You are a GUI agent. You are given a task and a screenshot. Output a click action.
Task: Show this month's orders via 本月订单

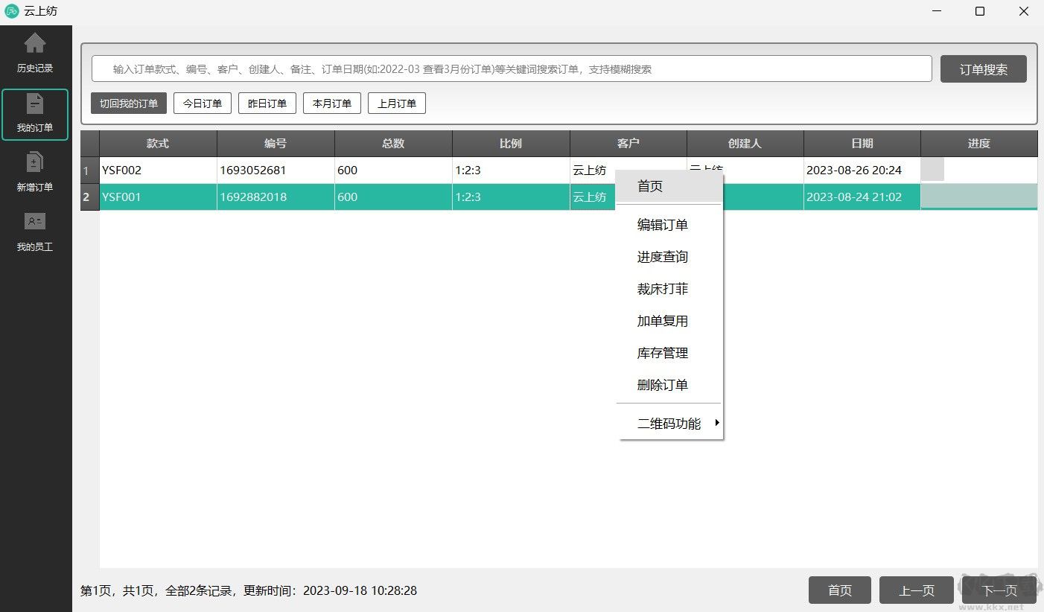331,103
